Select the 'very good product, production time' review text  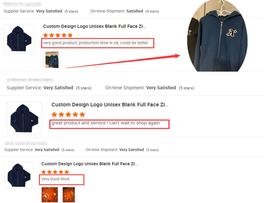tap(96, 43)
